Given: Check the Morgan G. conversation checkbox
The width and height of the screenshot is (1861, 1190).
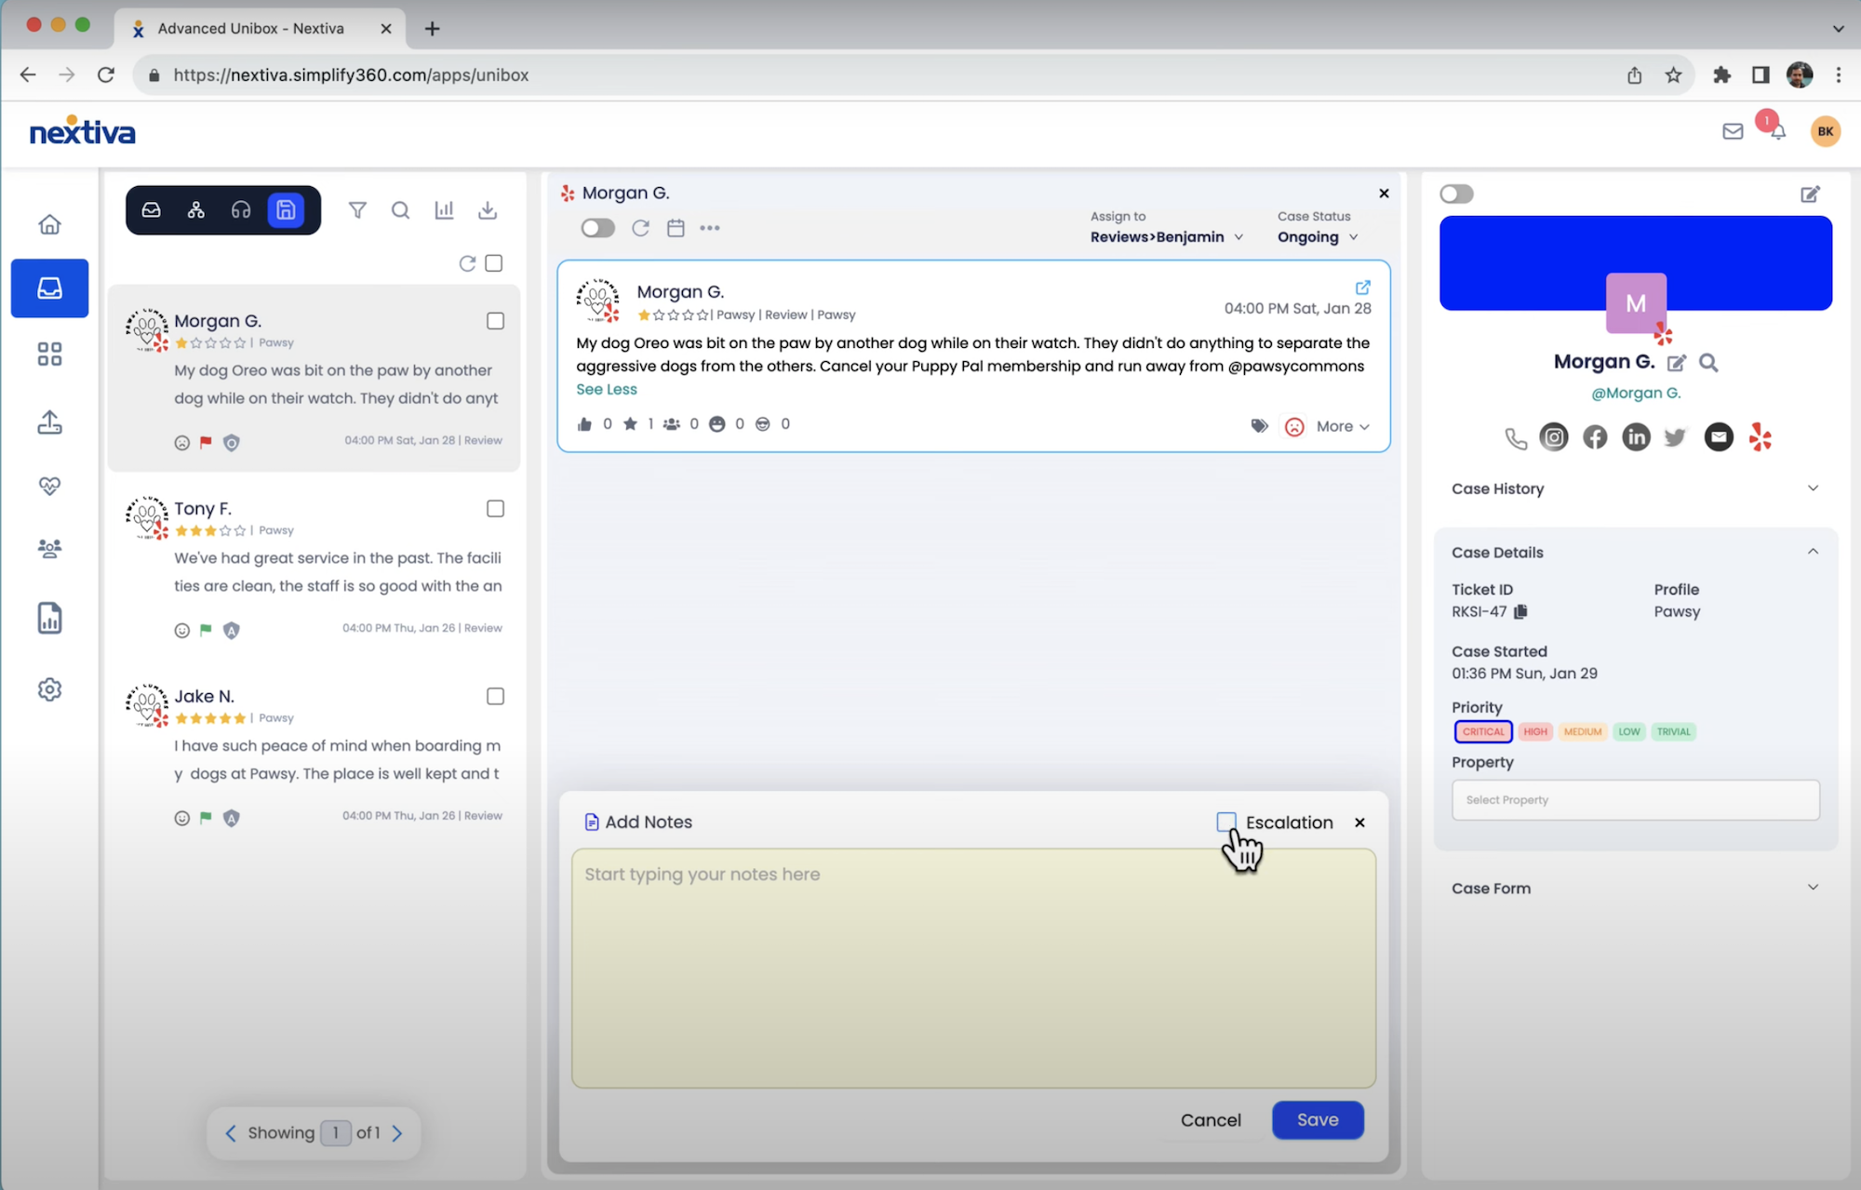Looking at the screenshot, I should point(495,321).
